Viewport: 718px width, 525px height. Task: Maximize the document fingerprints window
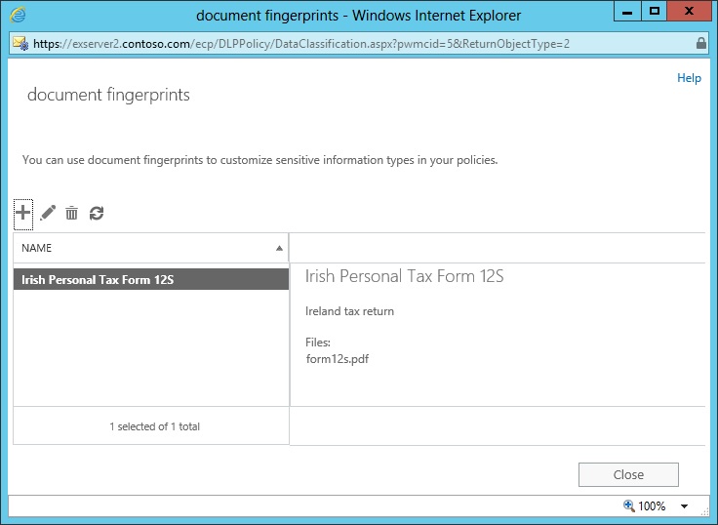[x=653, y=12]
